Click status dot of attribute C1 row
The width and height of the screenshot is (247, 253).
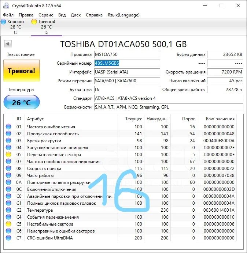pos(8,203)
